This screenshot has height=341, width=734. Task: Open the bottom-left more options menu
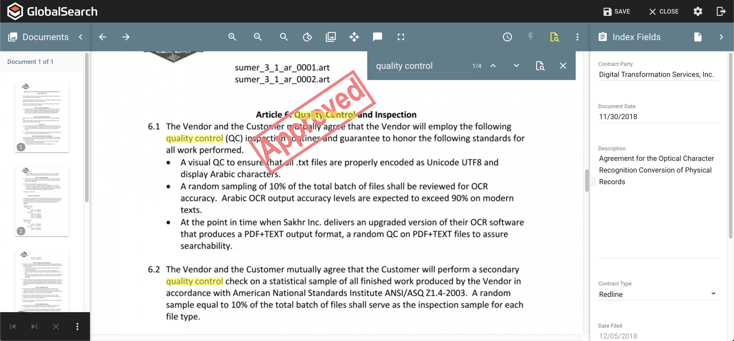[x=77, y=327]
